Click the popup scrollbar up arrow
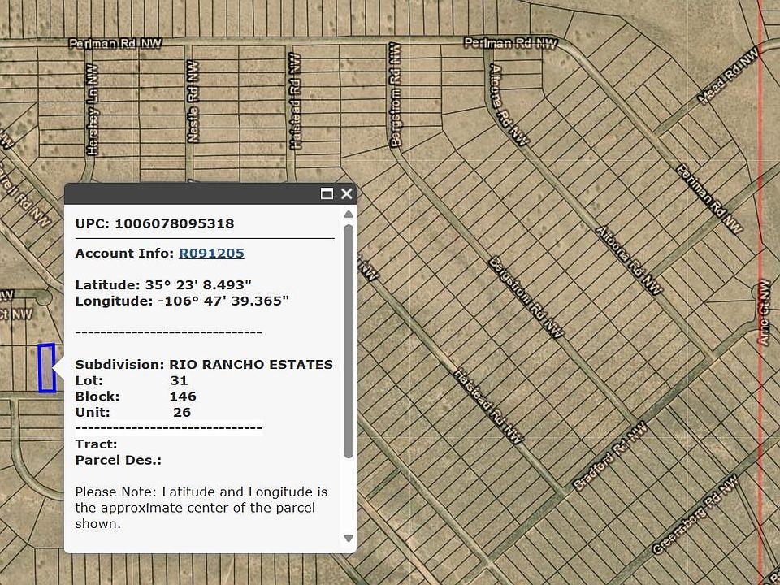 [349, 214]
